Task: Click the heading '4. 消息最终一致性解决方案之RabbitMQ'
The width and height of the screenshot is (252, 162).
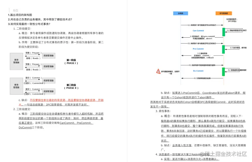Action: (x=182, y=154)
